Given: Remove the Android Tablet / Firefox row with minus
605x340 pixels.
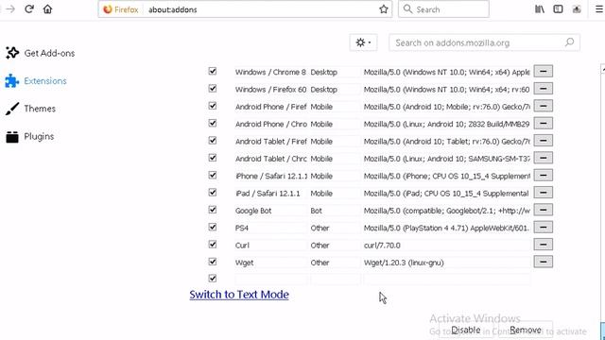Looking at the screenshot, I should (x=543, y=141).
